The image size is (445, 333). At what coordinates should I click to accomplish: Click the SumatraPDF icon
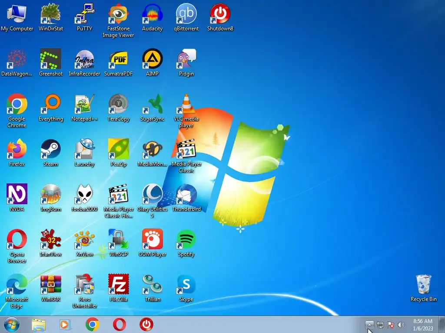[118, 62]
